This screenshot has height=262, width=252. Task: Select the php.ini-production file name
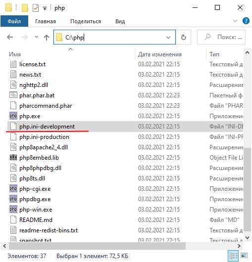pyautogui.click(x=45, y=137)
